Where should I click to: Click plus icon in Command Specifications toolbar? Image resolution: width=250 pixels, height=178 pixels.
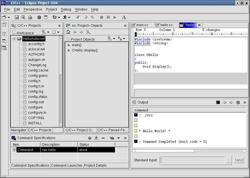tap(90, 138)
